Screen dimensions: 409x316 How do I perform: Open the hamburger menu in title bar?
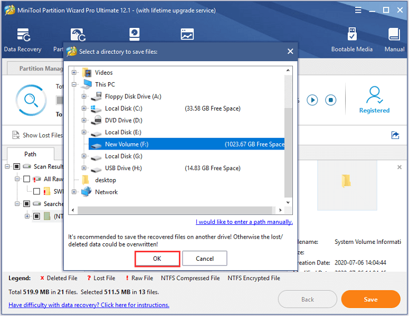tap(358, 10)
